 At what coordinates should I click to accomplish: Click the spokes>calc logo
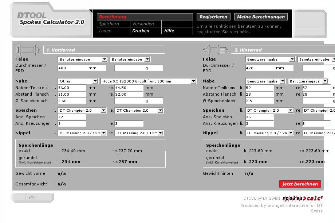[303, 198]
